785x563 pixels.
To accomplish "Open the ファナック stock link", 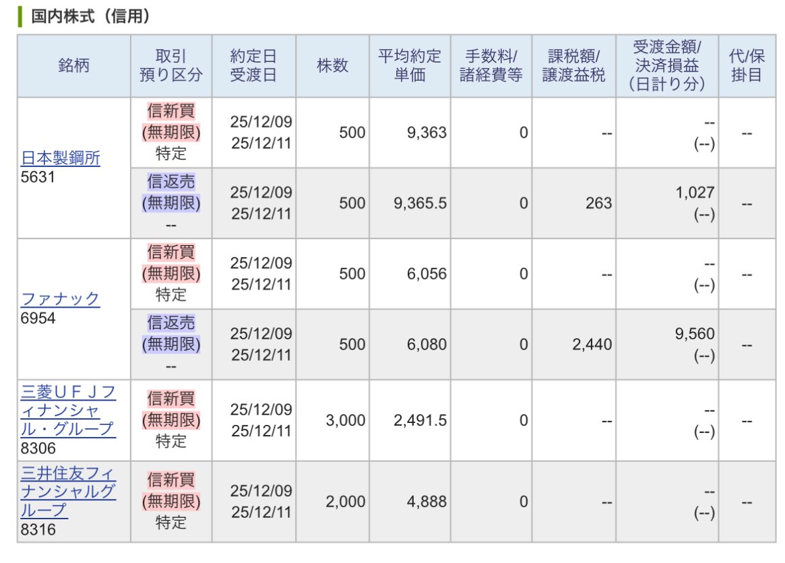I will (60, 299).
